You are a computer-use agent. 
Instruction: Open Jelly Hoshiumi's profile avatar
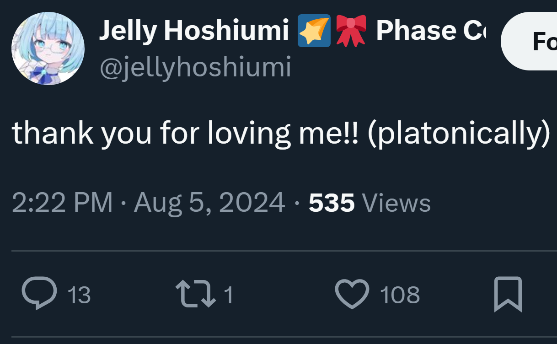[48, 48]
